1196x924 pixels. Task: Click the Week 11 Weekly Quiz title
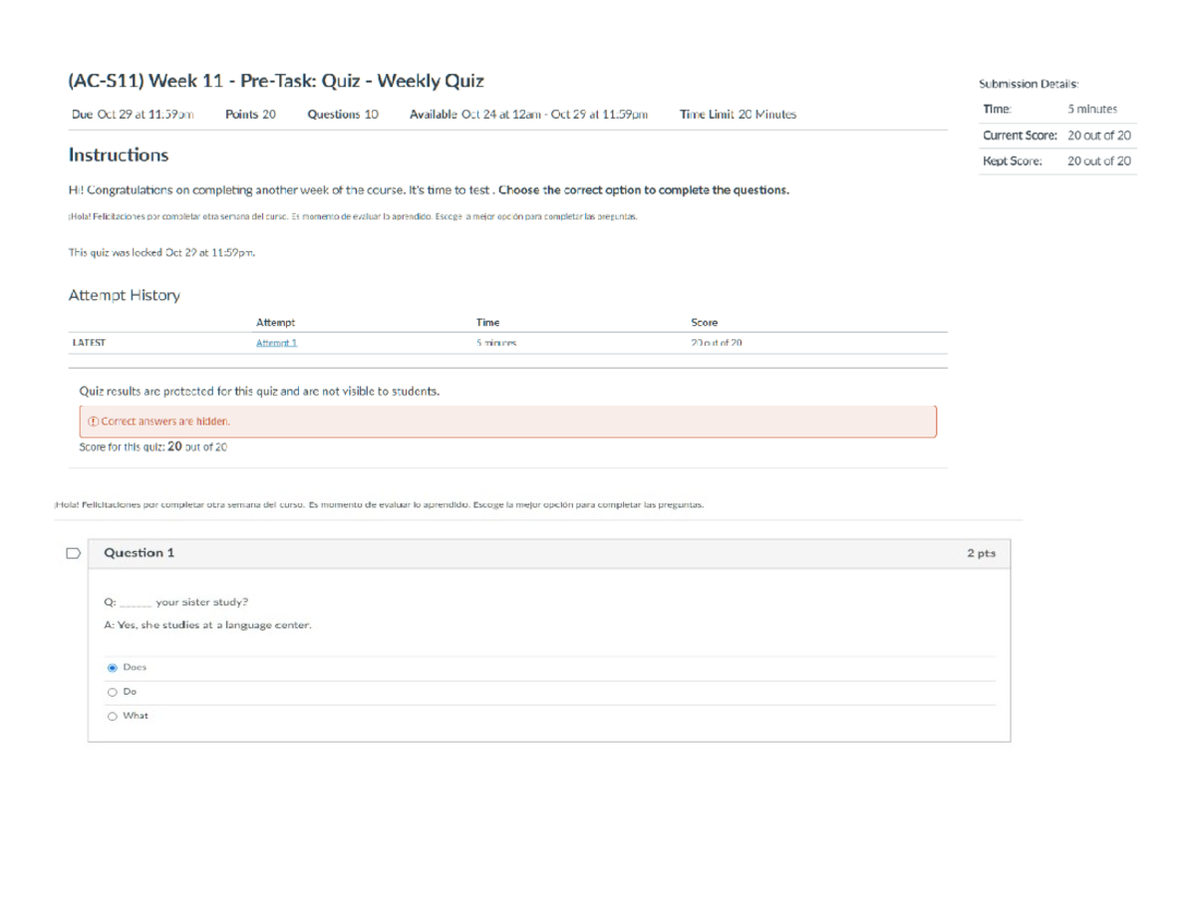[x=276, y=81]
